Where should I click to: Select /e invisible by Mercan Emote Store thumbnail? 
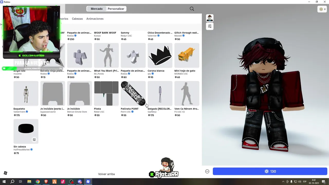pos(79,94)
